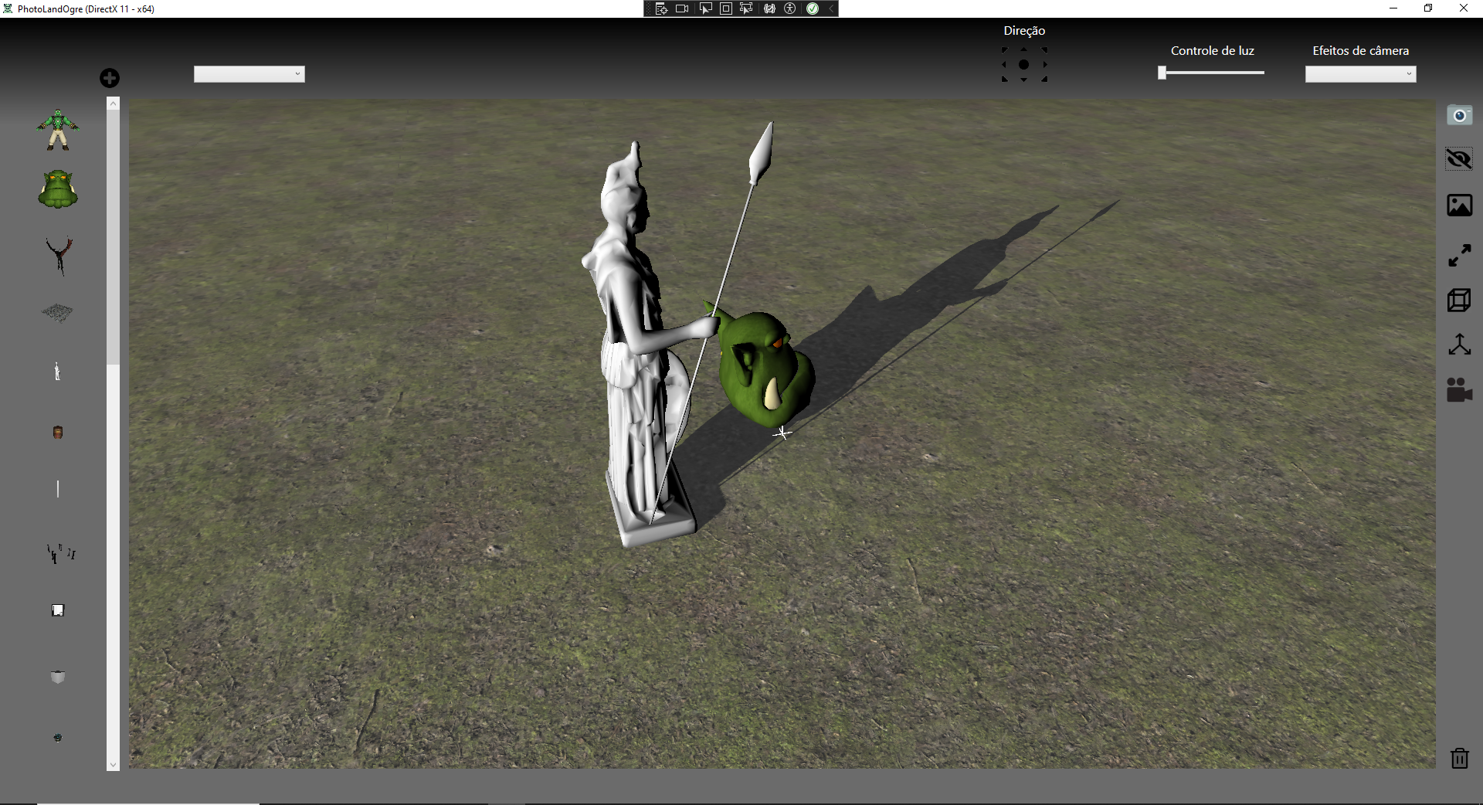Add the gray shield-shaped model
This screenshot has height=805, width=1483.
(58, 678)
